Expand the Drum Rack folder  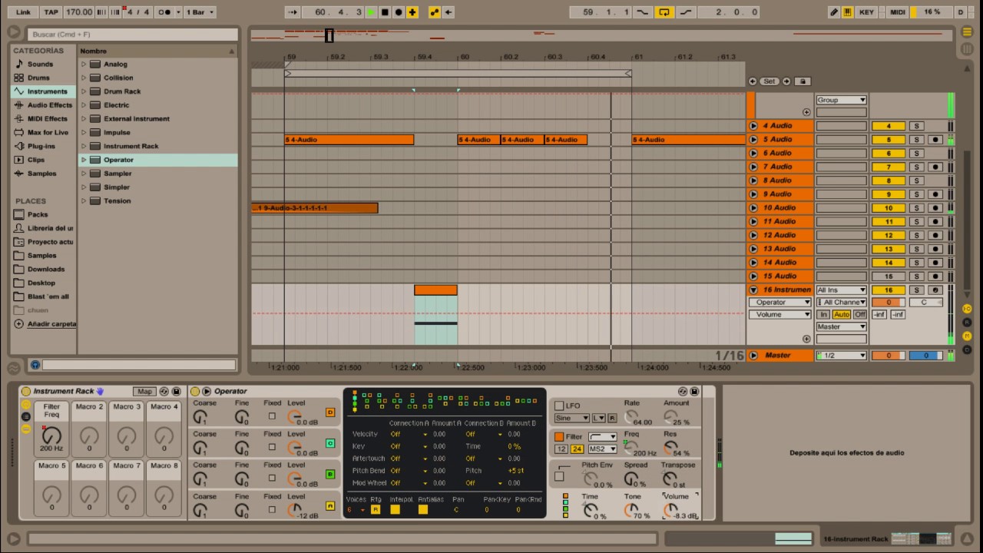pyautogui.click(x=84, y=91)
